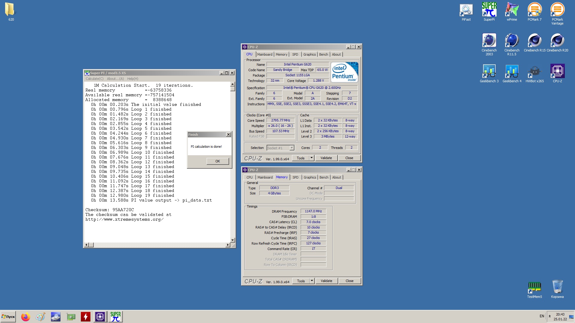The width and height of the screenshot is (575, 323).
Task: Select Mainboard tab in top CPU-Z window
Action: point(265,54)
